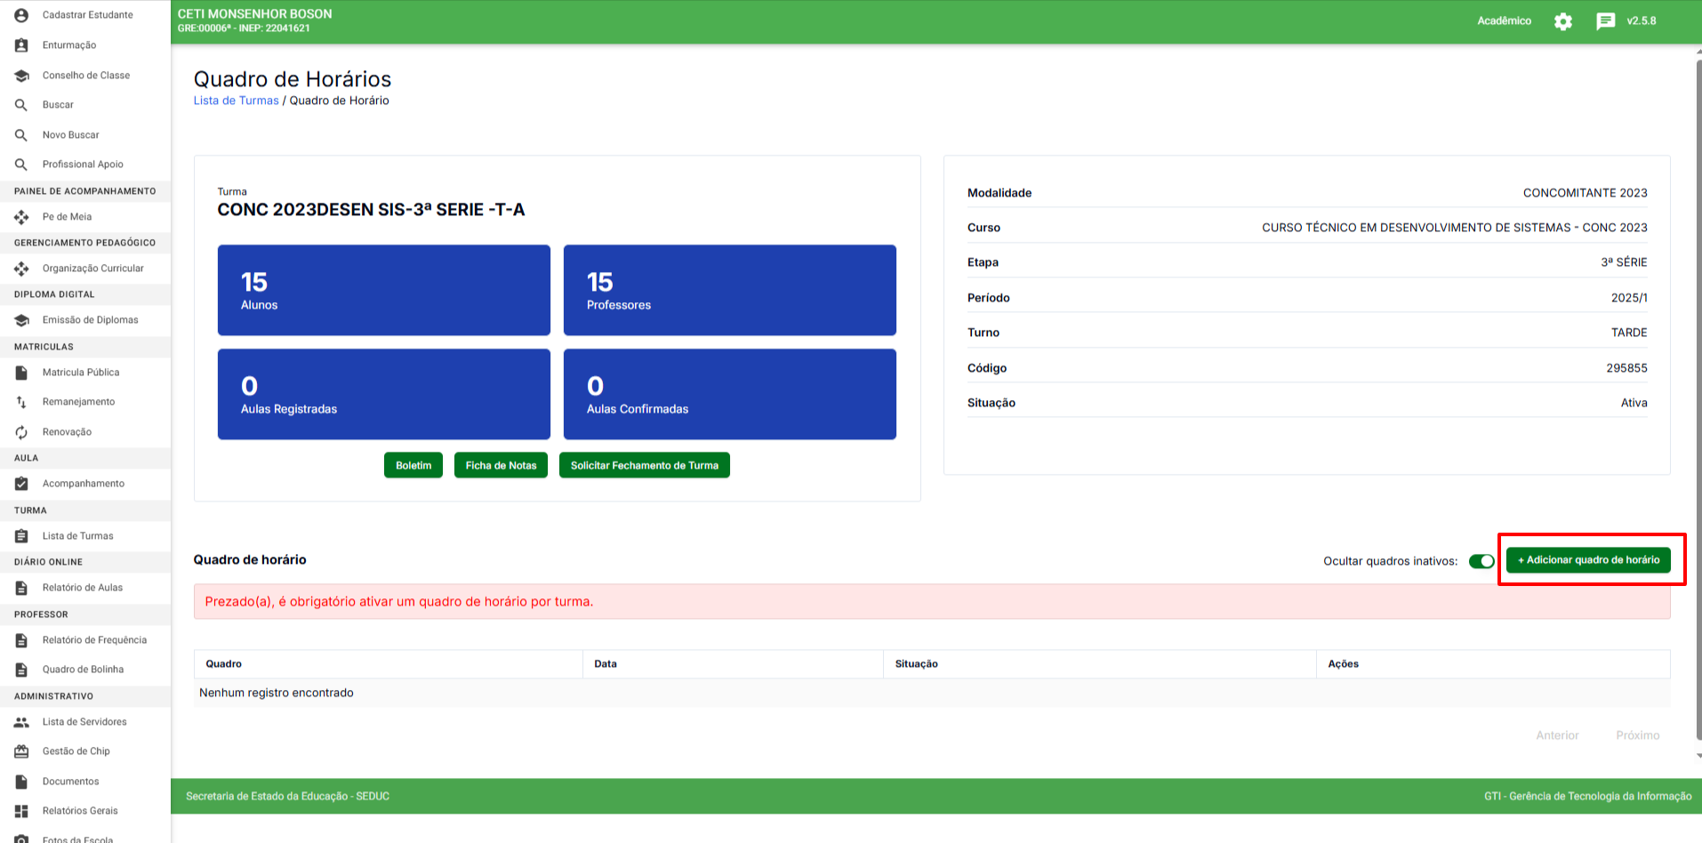The height and width of the screenshot is (843, 1702).
Task: Click the Próximo pagination control
Action: tap(1637, 735)
